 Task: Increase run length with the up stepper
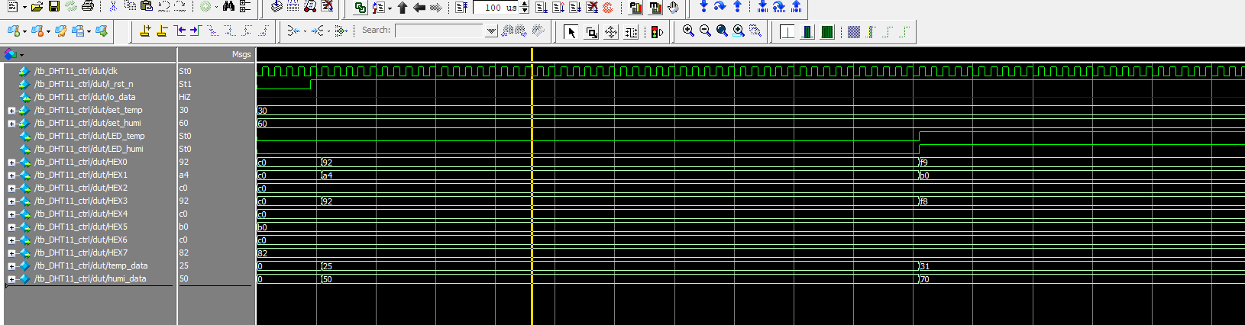[x=524, y=4]
